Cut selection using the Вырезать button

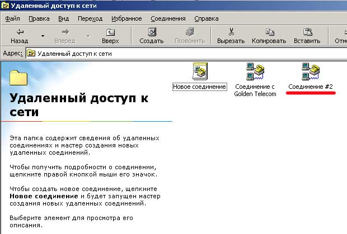pos(231,36)
